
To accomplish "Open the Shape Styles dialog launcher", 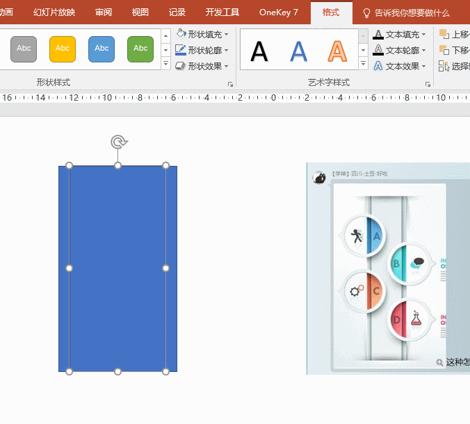I will pos(230,84).
